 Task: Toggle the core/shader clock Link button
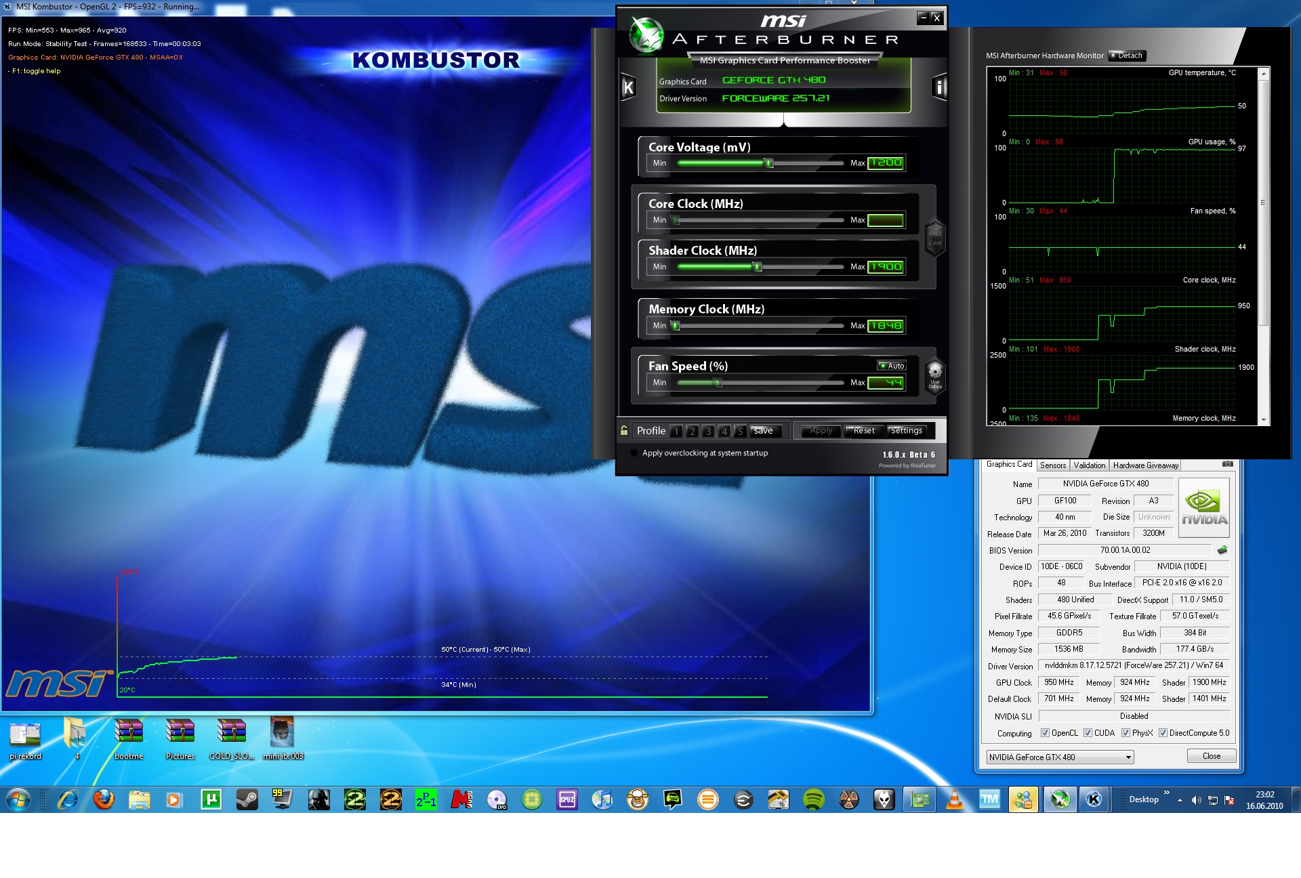pyautogui.click(x=935, y=238)
